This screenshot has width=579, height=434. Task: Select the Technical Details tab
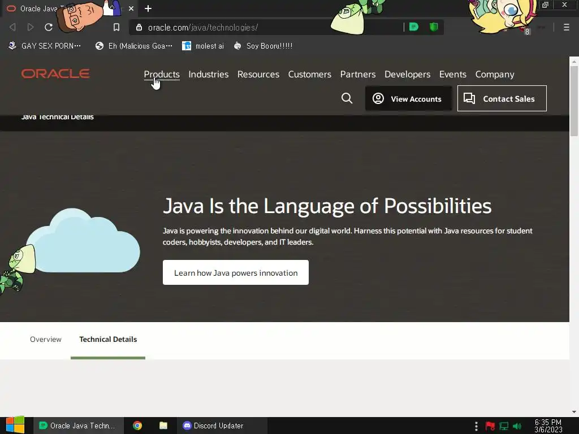[x=108, y=339]
